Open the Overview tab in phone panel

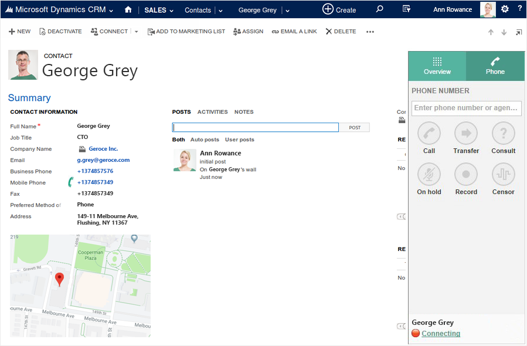tap(437, 66)
